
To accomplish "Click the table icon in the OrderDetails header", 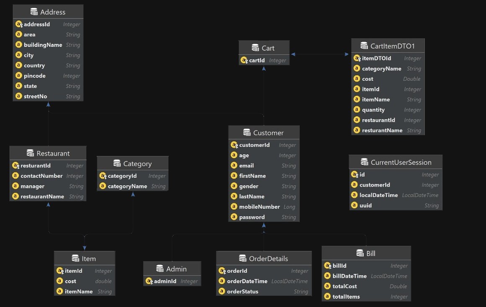I will (x=243, y=258).
